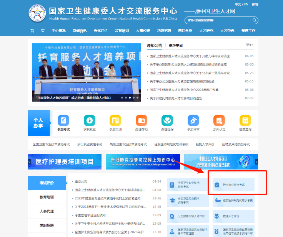This screenshot has width=283, height=237.
Task: Open 医疗护理员培训项目 banner
Action: coord(65,161)
